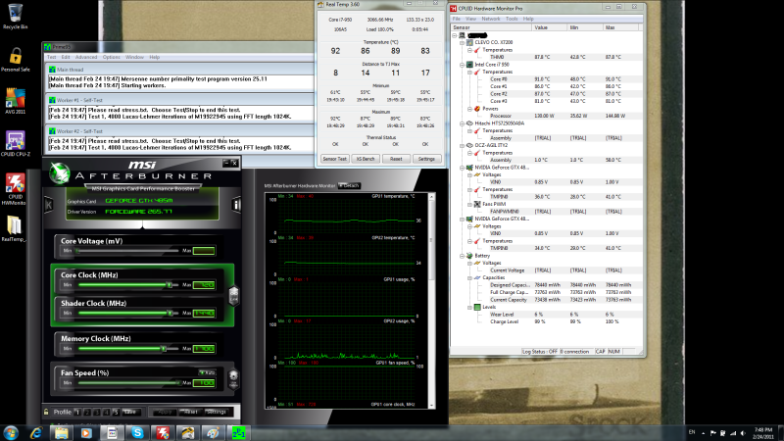Toggle the Auto fan speed button
The width and height of the screenshot is (784, 441).
pos(207,372)
